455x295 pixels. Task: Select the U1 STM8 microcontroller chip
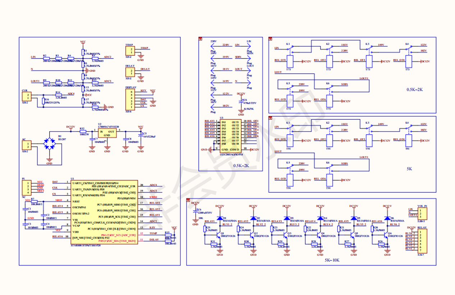coord(104,212)
